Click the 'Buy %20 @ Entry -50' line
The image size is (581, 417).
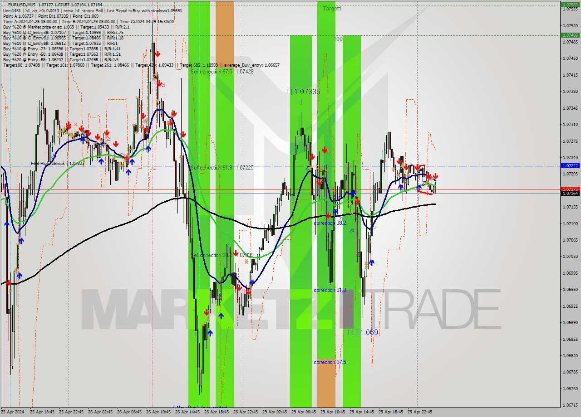tap(62, 54)
